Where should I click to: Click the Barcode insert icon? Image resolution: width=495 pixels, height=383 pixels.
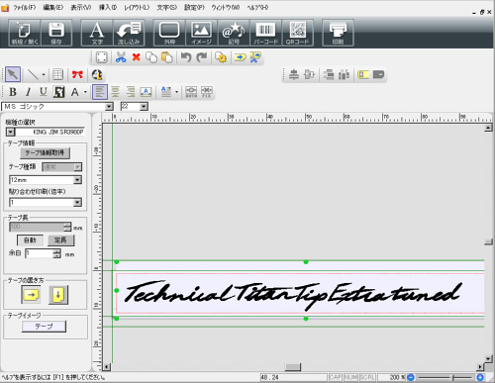(x=265, y=33)
